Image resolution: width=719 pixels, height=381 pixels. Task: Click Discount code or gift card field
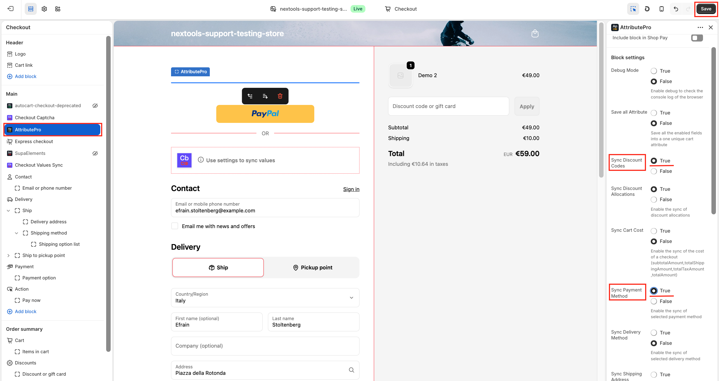point(448,106)
